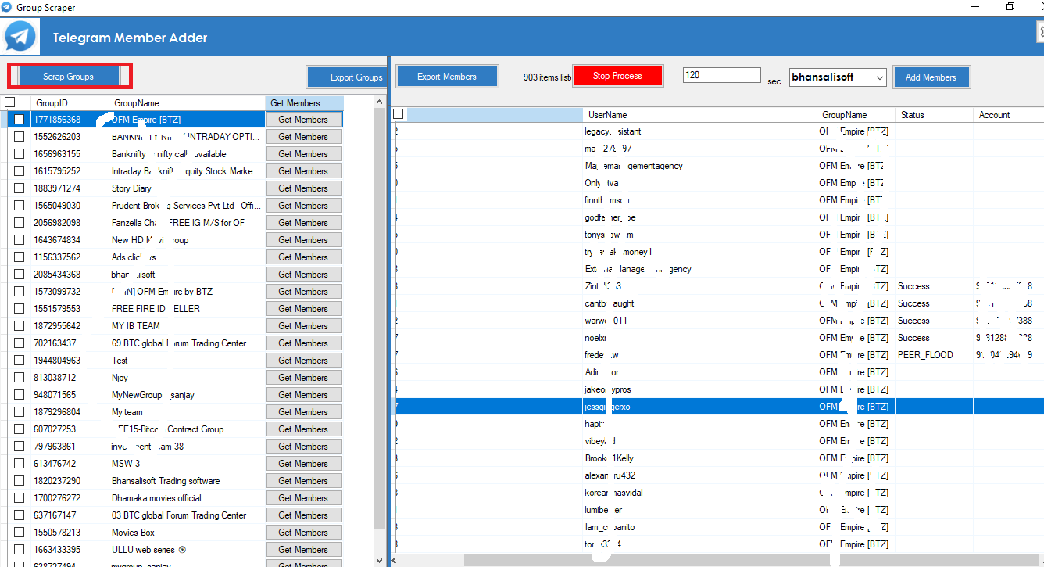Toggle the select-all checkbox in the groups list header

click(x=9, y=102)
